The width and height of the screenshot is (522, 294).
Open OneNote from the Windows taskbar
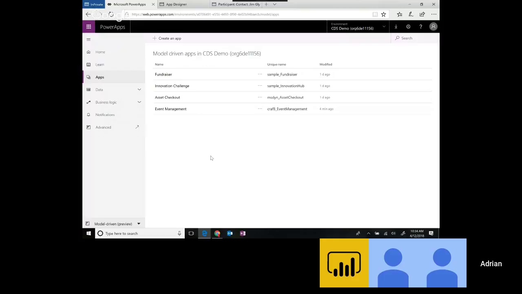click(x=243, y=234)
